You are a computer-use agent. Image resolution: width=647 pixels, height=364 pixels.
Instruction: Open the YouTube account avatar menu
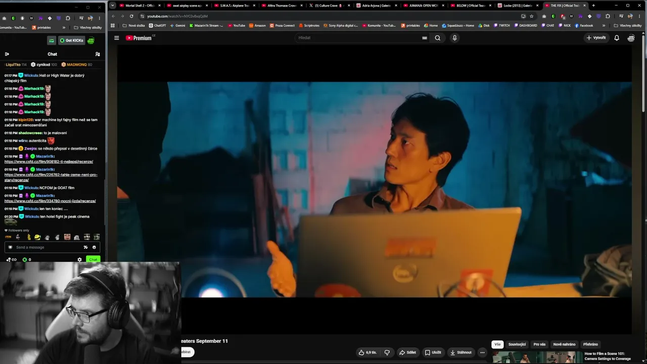click(x=631, y=38)
